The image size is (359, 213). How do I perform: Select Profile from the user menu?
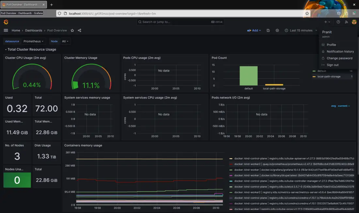[x=331, y=45]
